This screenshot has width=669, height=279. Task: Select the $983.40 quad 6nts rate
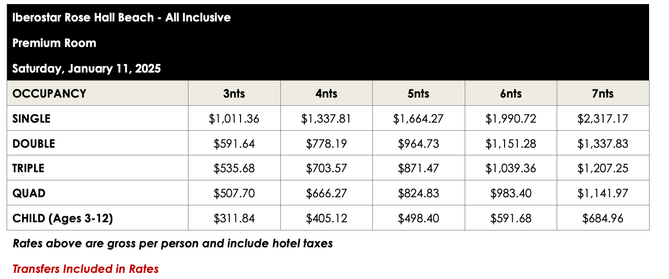click(x=511, y=193)
